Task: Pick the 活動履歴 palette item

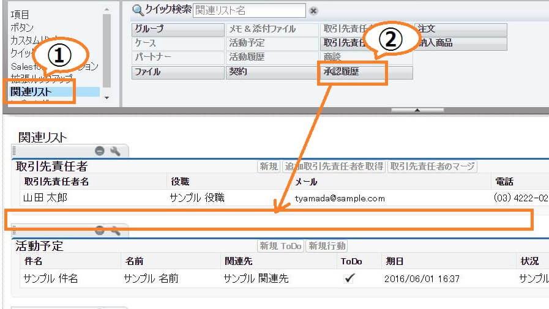Action: (272, 58)
